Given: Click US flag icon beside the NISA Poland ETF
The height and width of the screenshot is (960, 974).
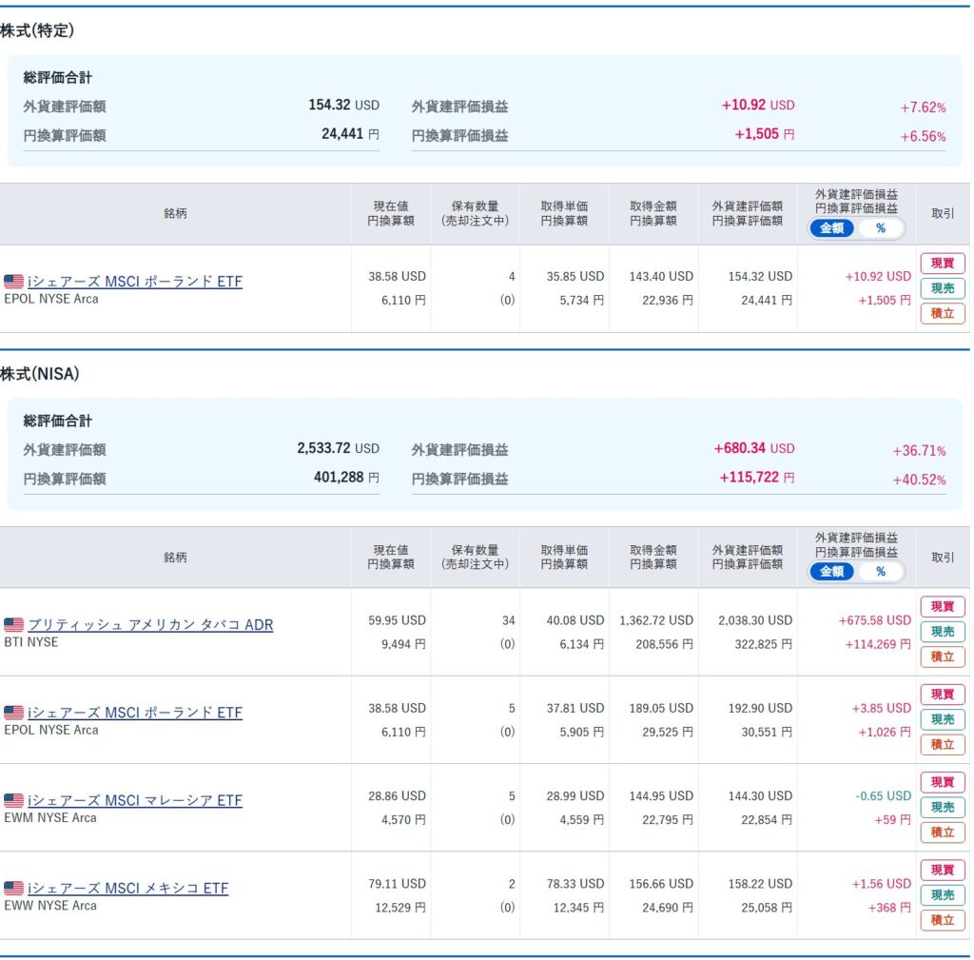Looking at the screenshot, I should point(13,713).
